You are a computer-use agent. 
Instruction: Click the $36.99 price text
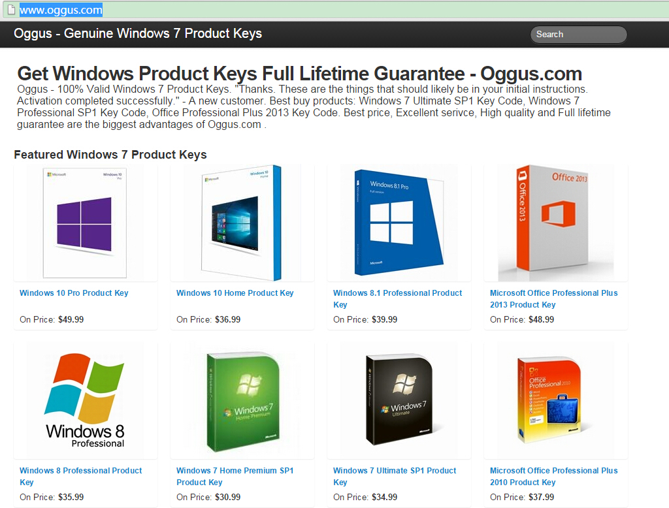(x=228, y=319)
